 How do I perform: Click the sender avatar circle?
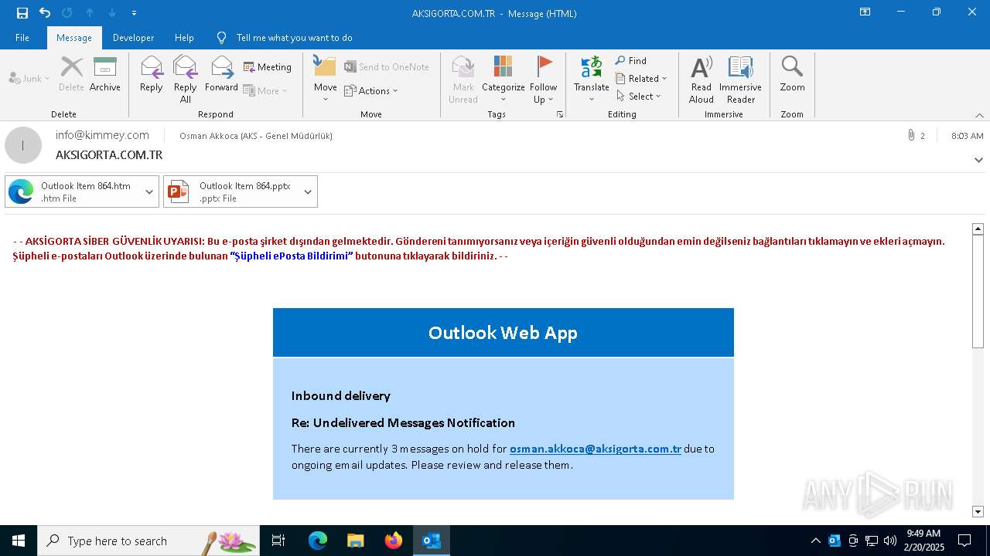point(23,145)
